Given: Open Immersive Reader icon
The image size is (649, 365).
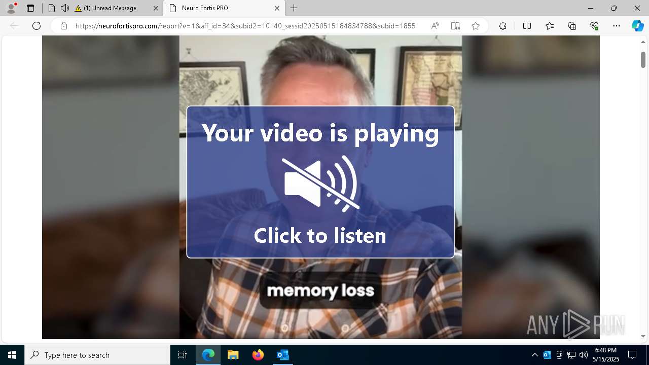Looking at the screenshot, I should point(455,26).
